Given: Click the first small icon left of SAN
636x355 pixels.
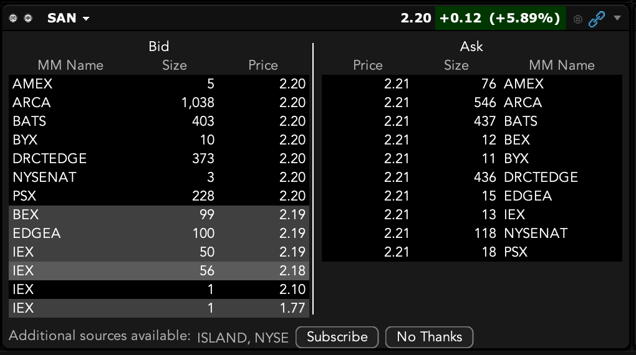Looking at the screenshot, I should pyautogui.click(x=14, y=18).
